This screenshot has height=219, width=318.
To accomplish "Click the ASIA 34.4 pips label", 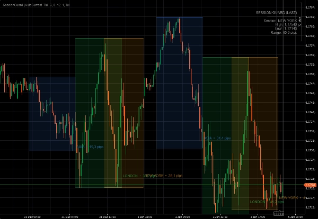I will tap(218, 138).
